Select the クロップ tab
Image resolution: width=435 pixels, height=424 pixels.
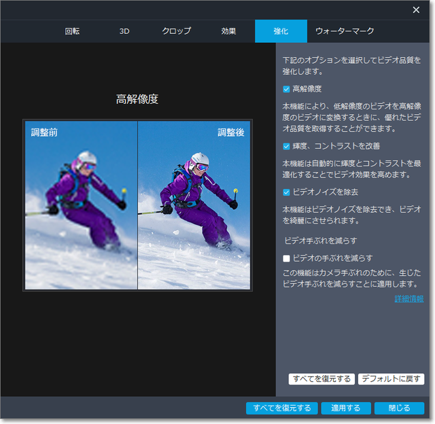click(x=176, y=31)
